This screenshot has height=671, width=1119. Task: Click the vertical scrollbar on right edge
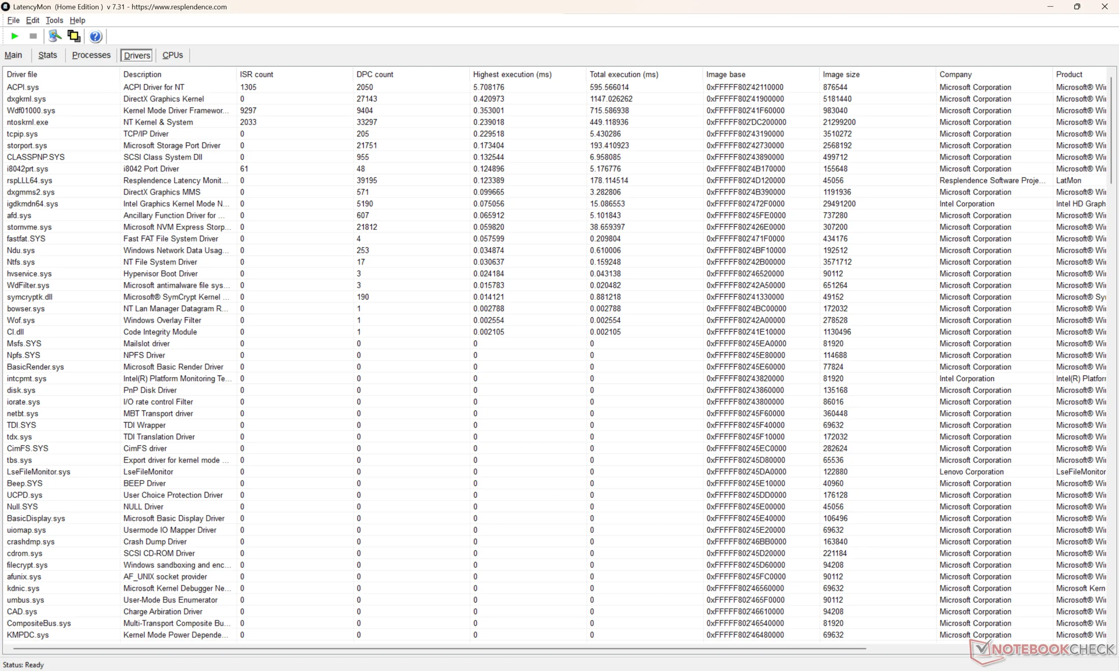pyautogui.click(x=1111, y=131)
